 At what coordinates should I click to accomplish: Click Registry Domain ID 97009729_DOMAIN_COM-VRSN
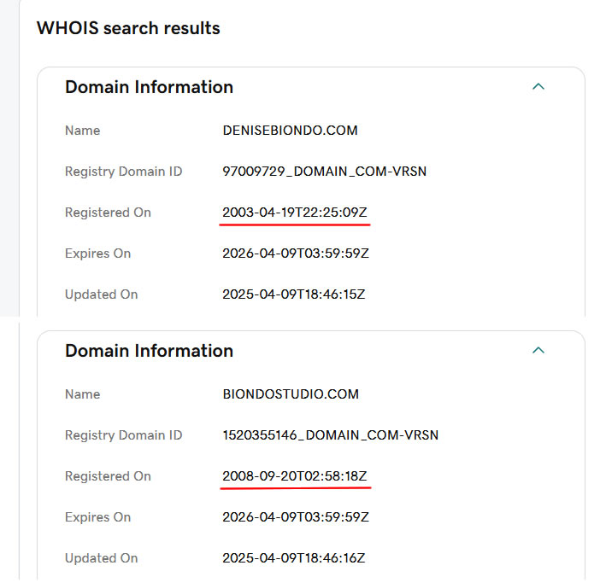coord(324,172)
